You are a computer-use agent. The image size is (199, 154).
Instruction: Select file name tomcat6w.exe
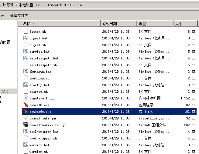click(40, 112)
